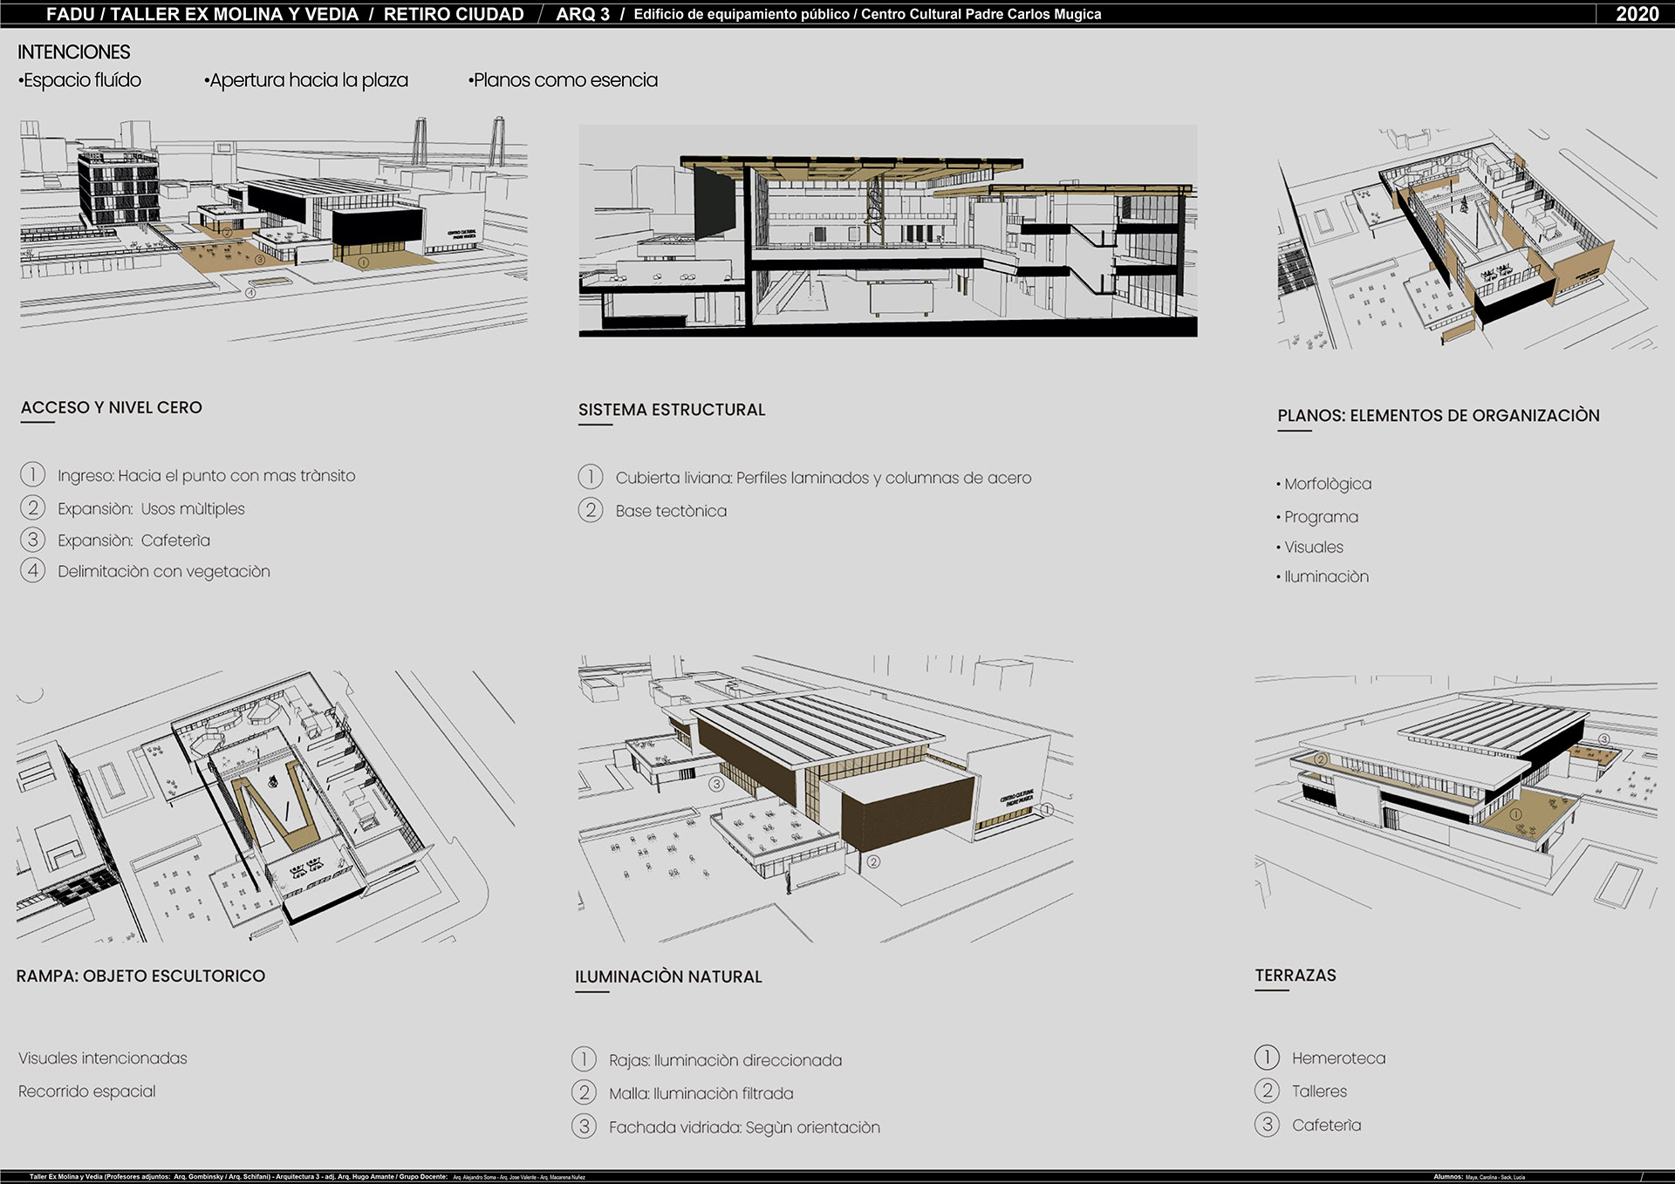Image resolution: width=1675 pixels, height=1184 pixels.
Task: Click the ACCESO Y NIVEL CERO heading
Action: (111, 407)
